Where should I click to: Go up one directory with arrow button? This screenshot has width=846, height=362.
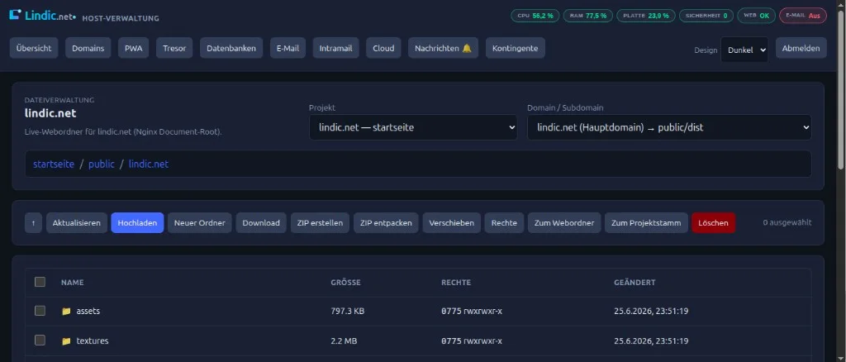pos(33,223)
